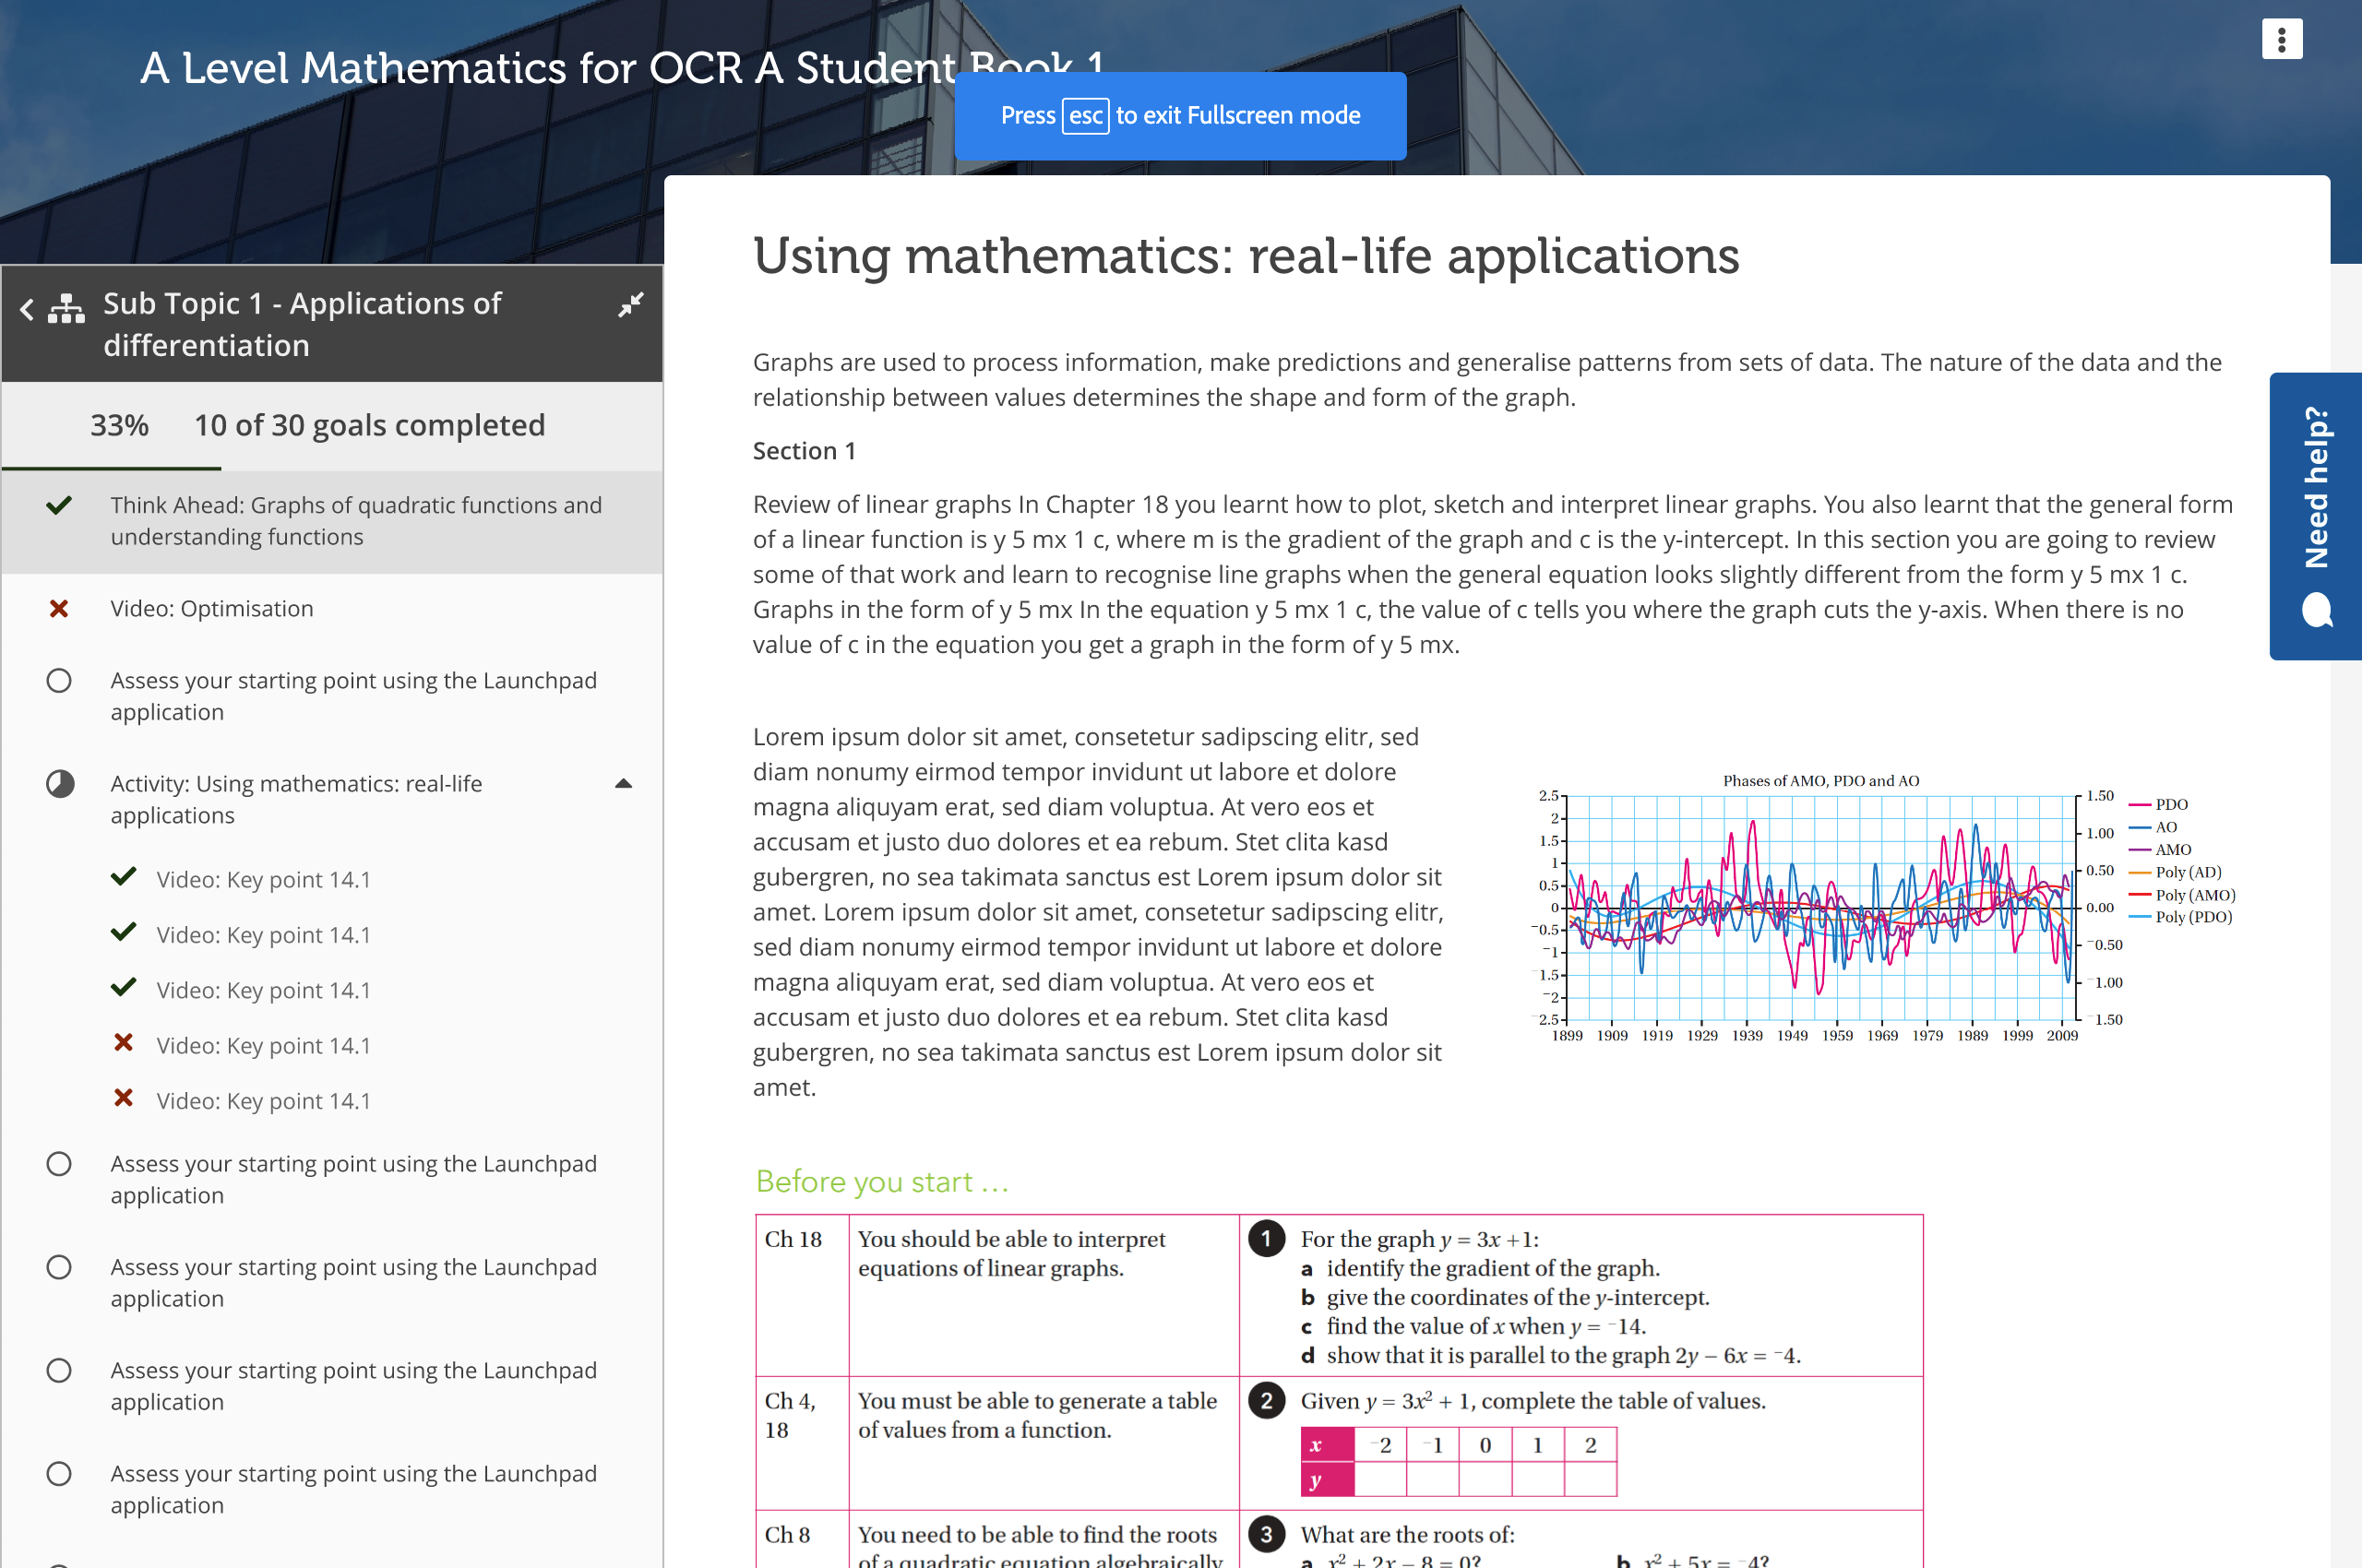The image size is (2362, 1568).
Task: Click the 33% progress indicator
Action: [x=119, y=425]
